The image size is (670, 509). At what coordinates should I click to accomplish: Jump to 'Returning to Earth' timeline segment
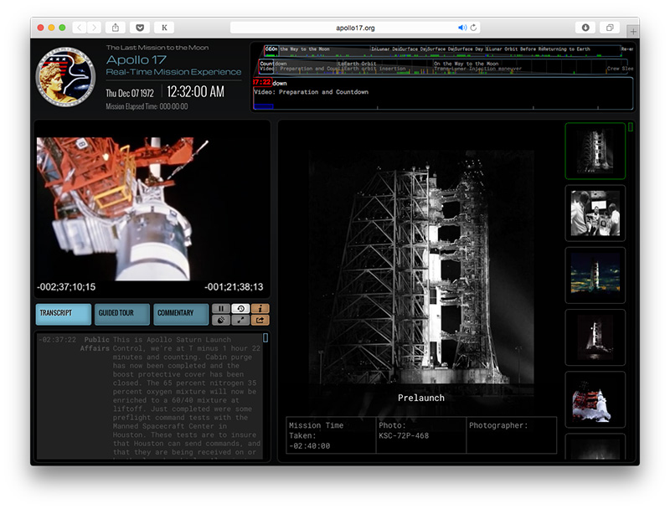(x=568, y=49)
